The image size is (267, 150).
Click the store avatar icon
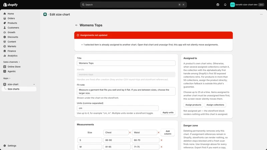(x=232, y=5)
